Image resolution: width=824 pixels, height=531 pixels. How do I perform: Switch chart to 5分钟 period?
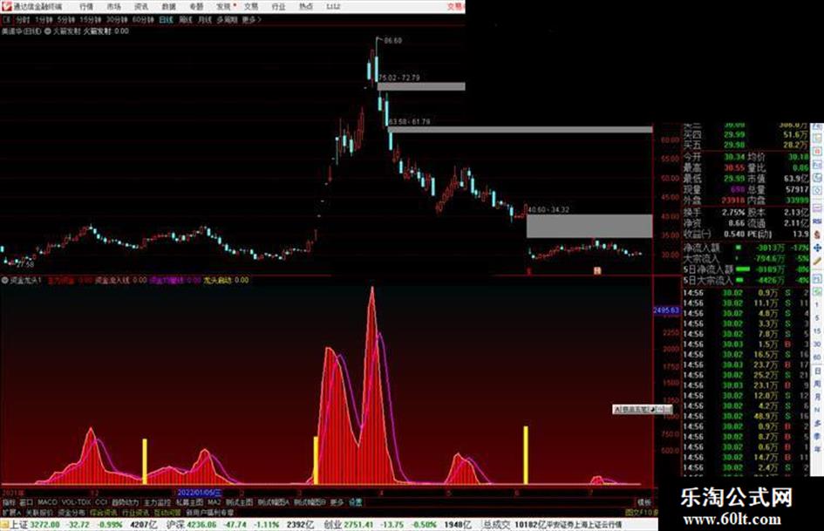[65, 20]
